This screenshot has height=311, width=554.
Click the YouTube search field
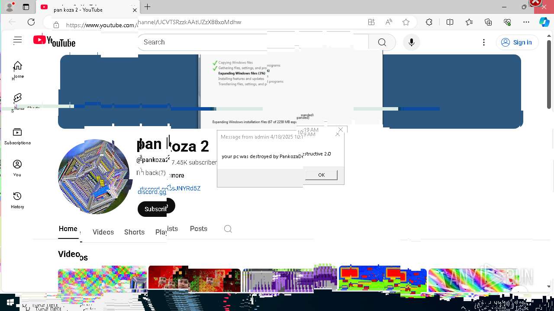[253, 42]
